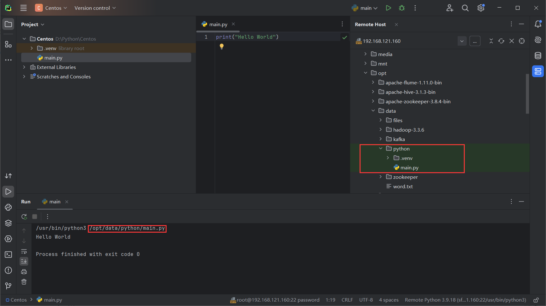Show quick-fix lightbulb suggestions
The height and width of the screenshot is (306, 546).
pyautogui.click(x=222, y=47)
